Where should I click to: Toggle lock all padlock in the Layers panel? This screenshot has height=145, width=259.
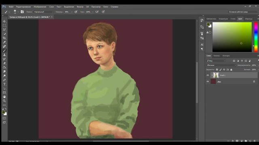pos(231,70)
